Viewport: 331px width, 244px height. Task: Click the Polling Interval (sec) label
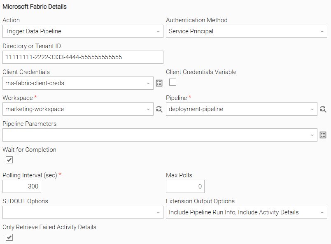30,175
